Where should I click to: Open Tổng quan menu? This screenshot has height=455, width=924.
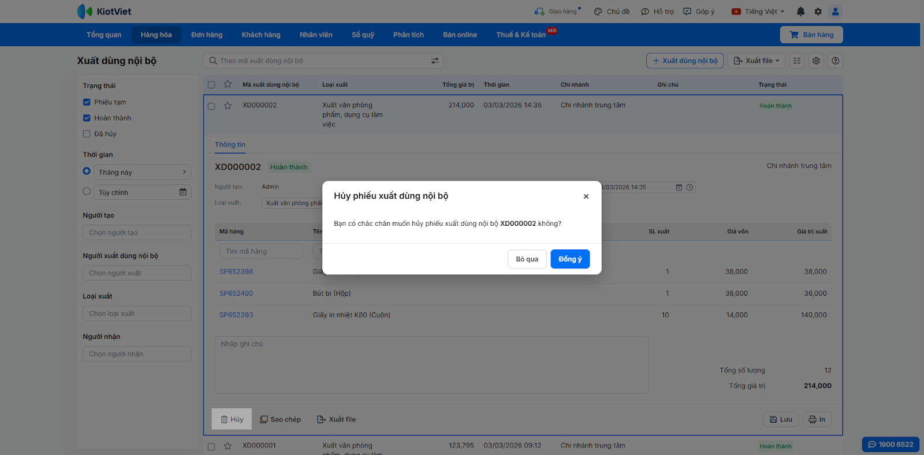pos(104,35)
